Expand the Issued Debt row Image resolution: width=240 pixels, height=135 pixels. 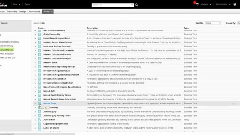[x=35, y=91]
